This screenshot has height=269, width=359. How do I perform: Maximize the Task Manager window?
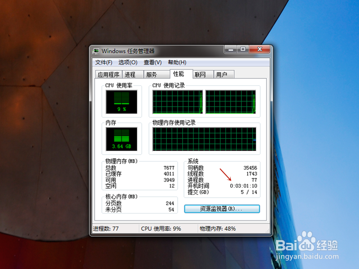click(x=243, y=49)
